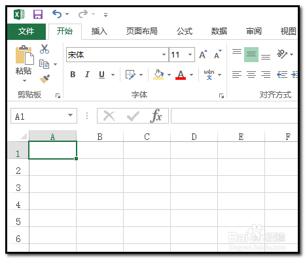Screen dimensions: 305x259
Task: Click the 粘贴 (Paste) clipboard icon
Action: 24,55
